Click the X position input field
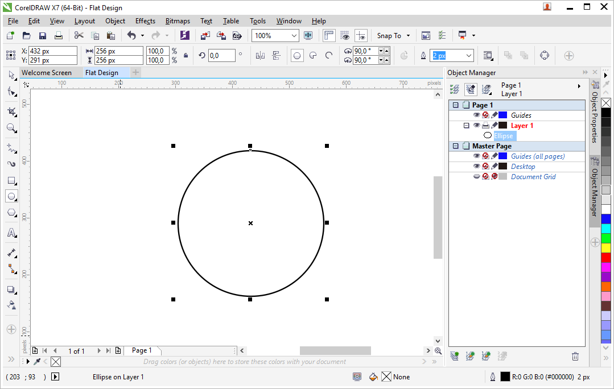 click(x=52, y=51)
